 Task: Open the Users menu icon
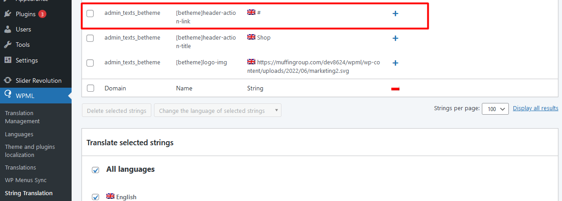tap(8, 29)
